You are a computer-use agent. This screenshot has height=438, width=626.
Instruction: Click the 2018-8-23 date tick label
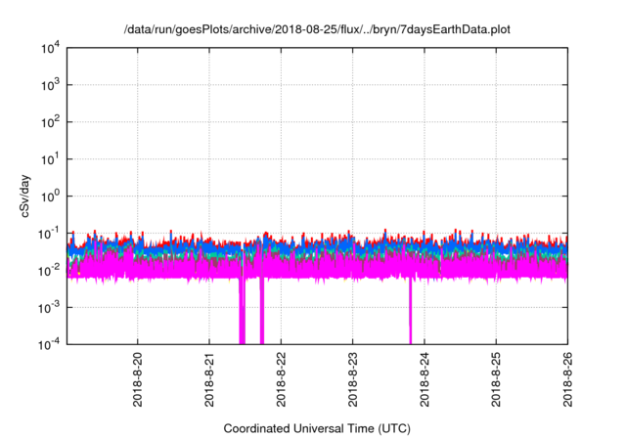[x=352, y=379]
